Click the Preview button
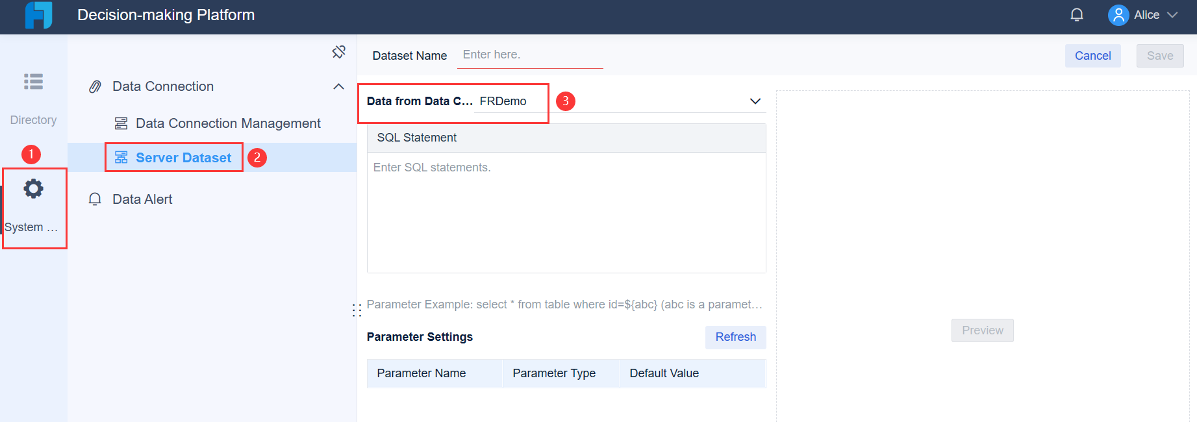 [x=982, y=330]
